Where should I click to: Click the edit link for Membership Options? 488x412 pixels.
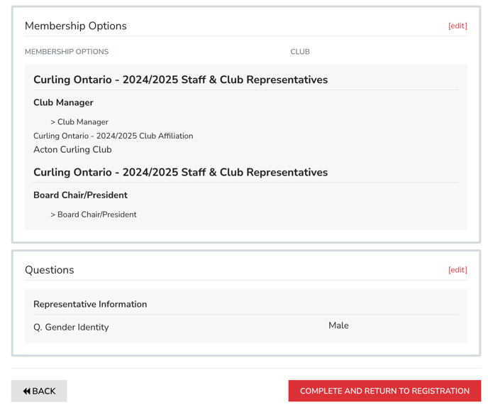click(x=457, y=26)
